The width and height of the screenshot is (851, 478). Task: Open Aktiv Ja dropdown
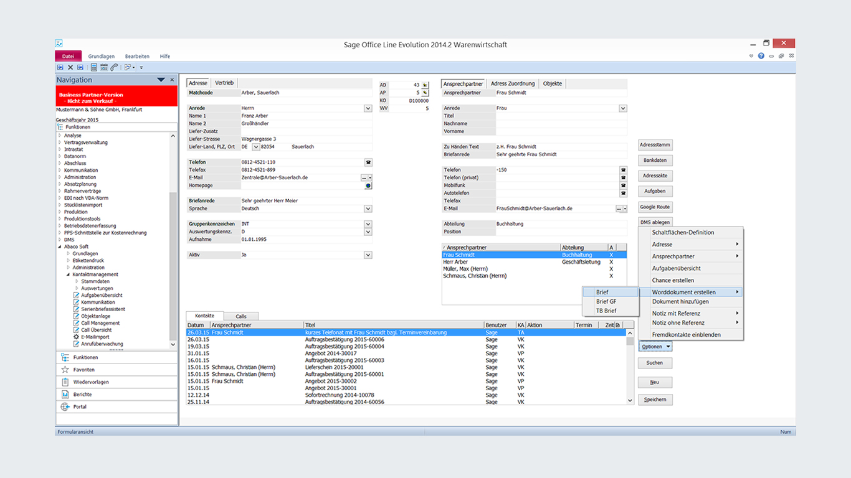[x=368, y=255]
